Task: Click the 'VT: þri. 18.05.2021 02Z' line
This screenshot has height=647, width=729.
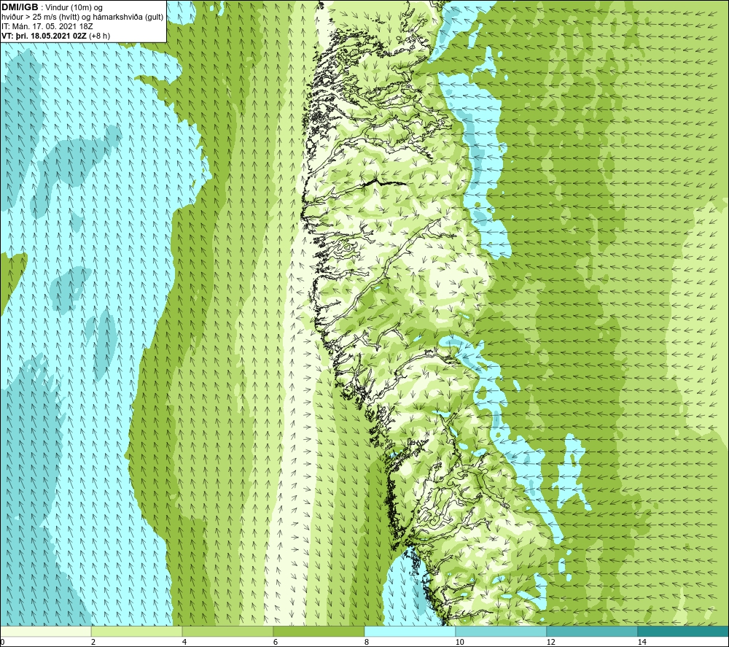Action: coord(44,36)
